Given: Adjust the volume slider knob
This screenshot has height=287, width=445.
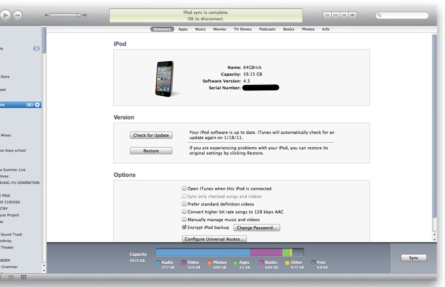Looking at the screenshot, I should 79,15.
